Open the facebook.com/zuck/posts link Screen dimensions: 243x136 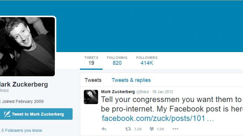pos(158,118)
